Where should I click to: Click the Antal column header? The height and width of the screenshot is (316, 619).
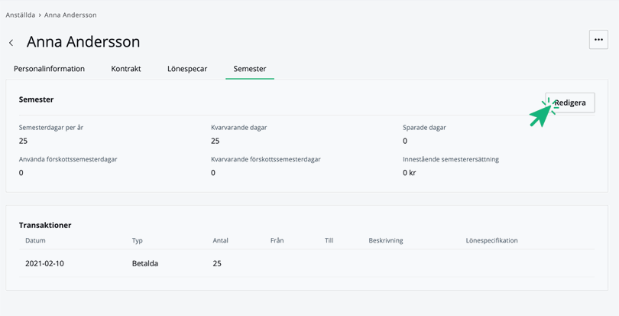[221, 240]
